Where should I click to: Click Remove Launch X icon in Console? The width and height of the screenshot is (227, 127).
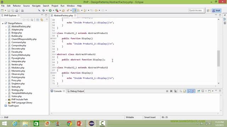(x=171, y=91)
